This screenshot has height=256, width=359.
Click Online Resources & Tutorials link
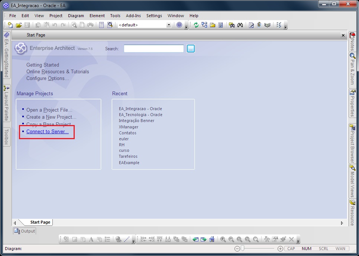tap(58, 72)
